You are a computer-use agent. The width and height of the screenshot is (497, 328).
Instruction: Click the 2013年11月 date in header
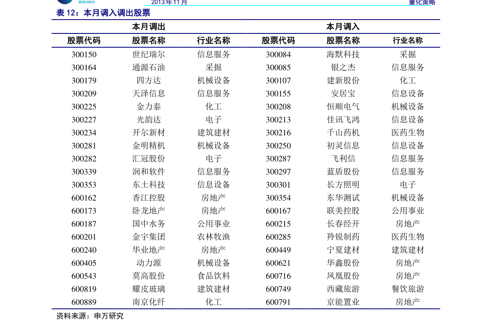(169, 2)
